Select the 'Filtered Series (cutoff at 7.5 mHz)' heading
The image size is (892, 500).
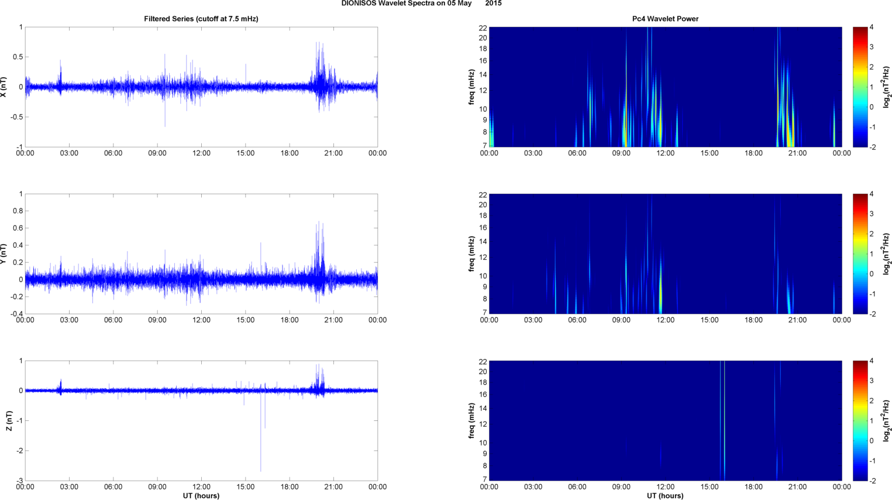pyautogui.click(x=201, y=19)
